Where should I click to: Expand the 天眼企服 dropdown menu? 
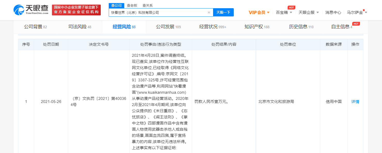pyautogui.click(x=309, y=12)
